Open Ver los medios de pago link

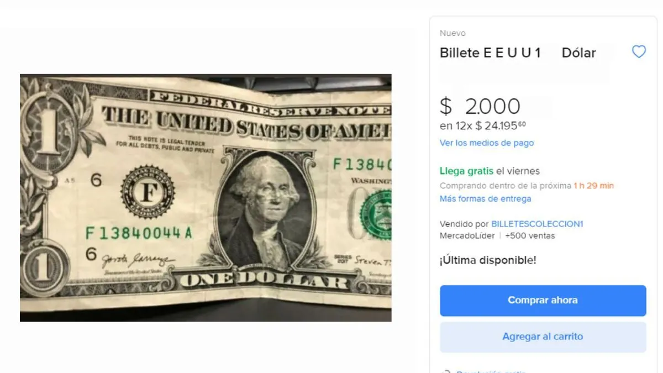click(487, 143)
